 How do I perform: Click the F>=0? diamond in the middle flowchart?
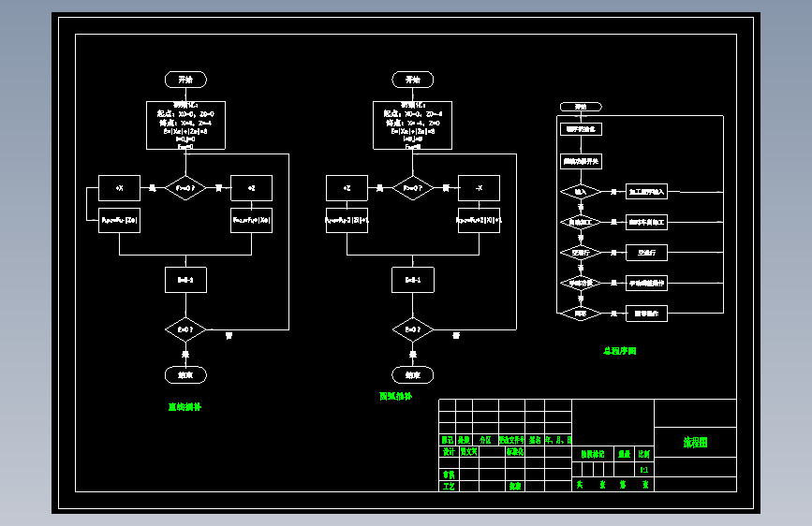(x=413, y=188)
